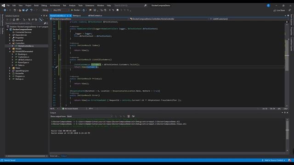Pin the Output panel

[285, 113]
